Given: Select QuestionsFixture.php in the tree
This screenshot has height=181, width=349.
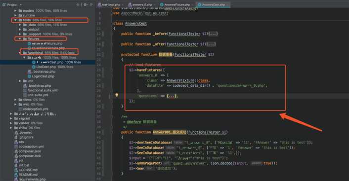Looking at the screenshot, I should tap(48, 48).
